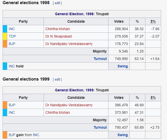Click Swing link in 1999 table
This screenshot has height=140, width=167.
pyautogui.click(x=123, y=135)
